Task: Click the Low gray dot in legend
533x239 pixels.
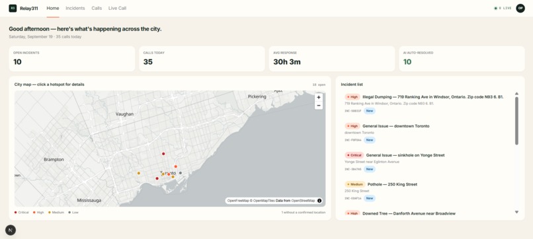Action: [69, 212]
